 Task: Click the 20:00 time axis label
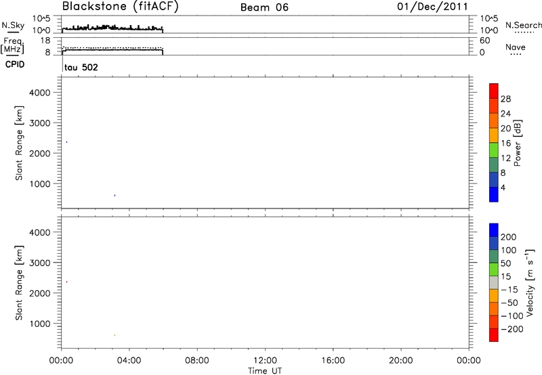click(x=401, y=361)
